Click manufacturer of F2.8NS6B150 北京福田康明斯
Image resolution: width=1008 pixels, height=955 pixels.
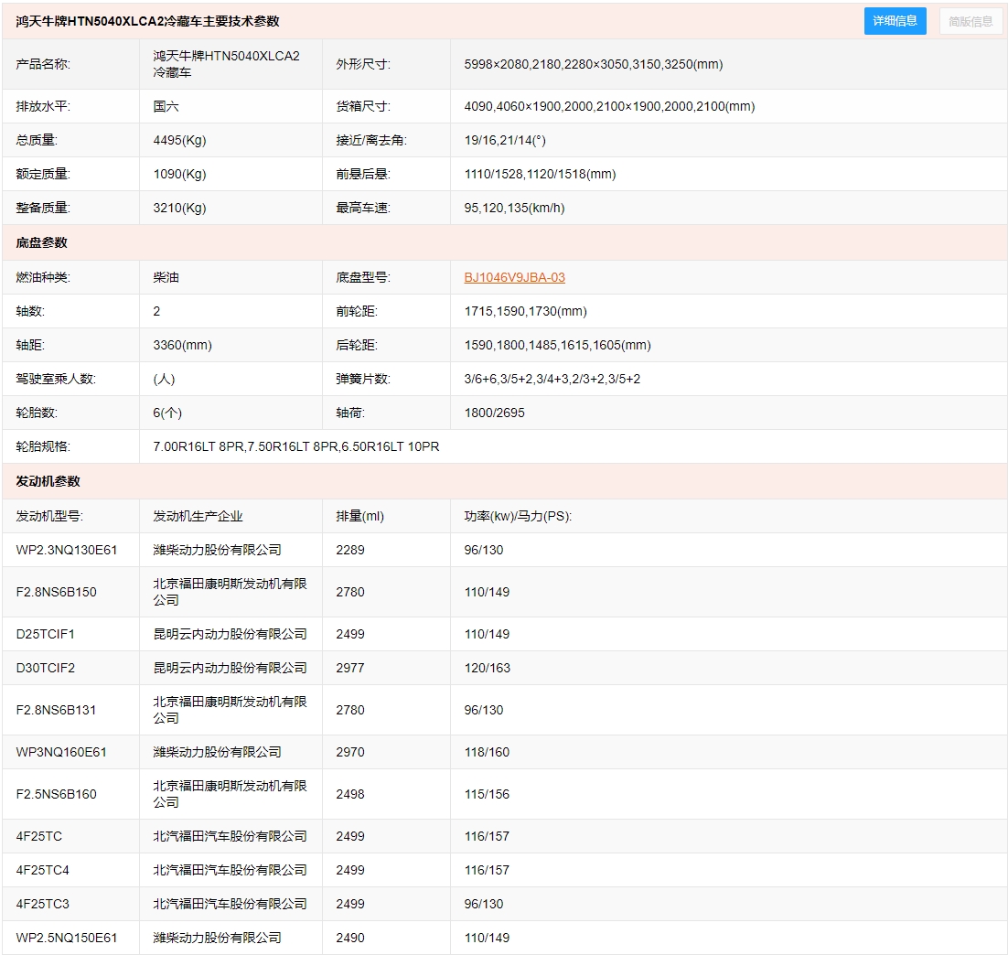point(231,592)
